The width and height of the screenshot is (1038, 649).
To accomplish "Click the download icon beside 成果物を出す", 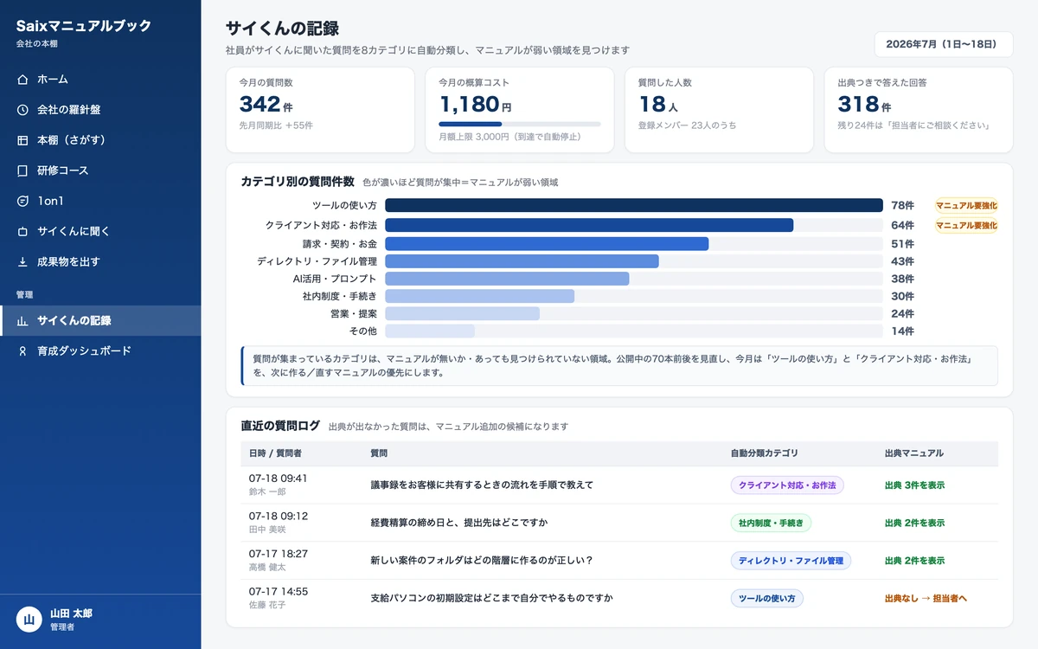I will coord(22,262).
